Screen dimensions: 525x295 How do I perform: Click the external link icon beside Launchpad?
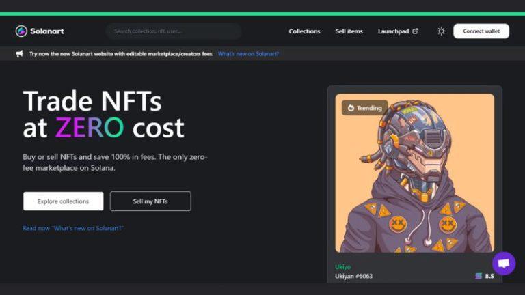pyautogui.click(x=415, y=31)
